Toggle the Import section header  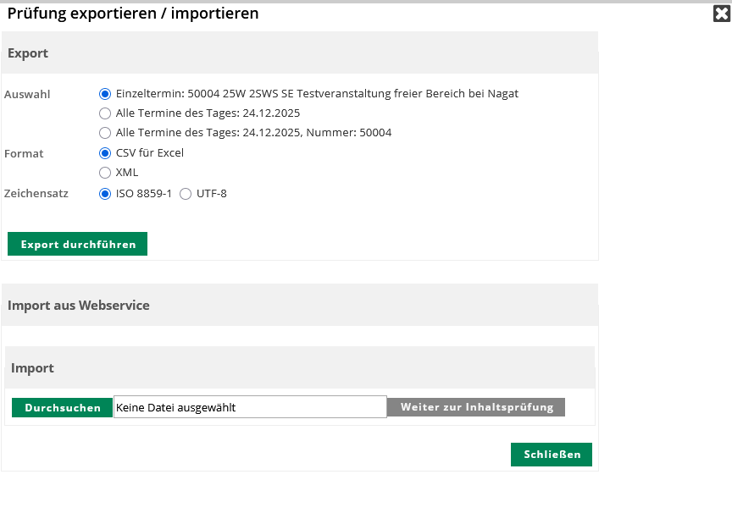[x=32, y=368]
